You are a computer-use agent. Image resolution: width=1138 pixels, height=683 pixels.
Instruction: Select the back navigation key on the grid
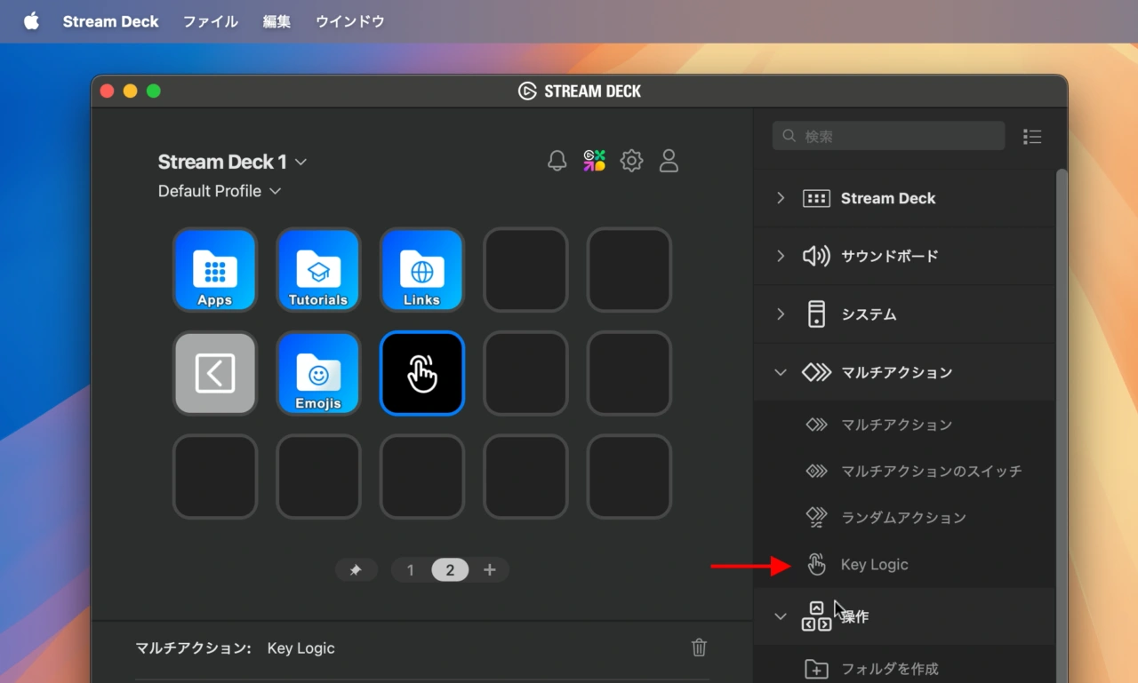[x=214, y=373]
